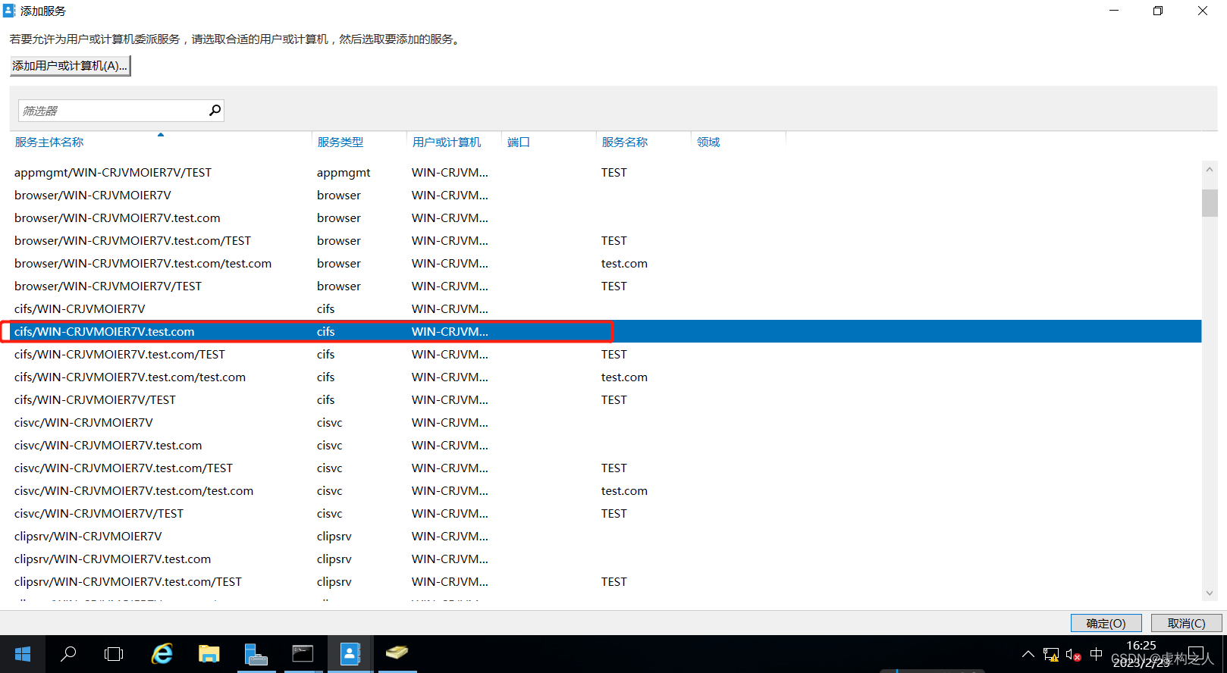
Task: Select cisvc/WIN-CRJVMOIER7V.test.com/test.com row
Action: [x=605, y=490]
